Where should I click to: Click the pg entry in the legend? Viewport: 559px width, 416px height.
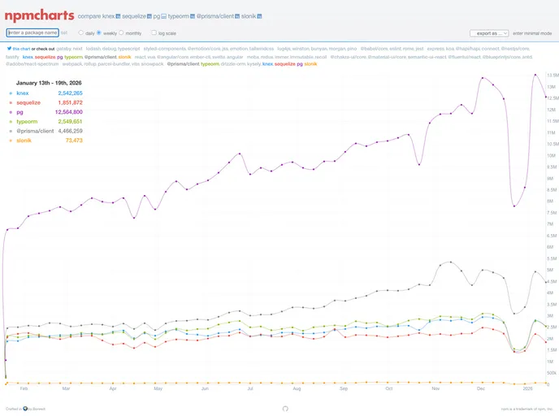(19, 111)
